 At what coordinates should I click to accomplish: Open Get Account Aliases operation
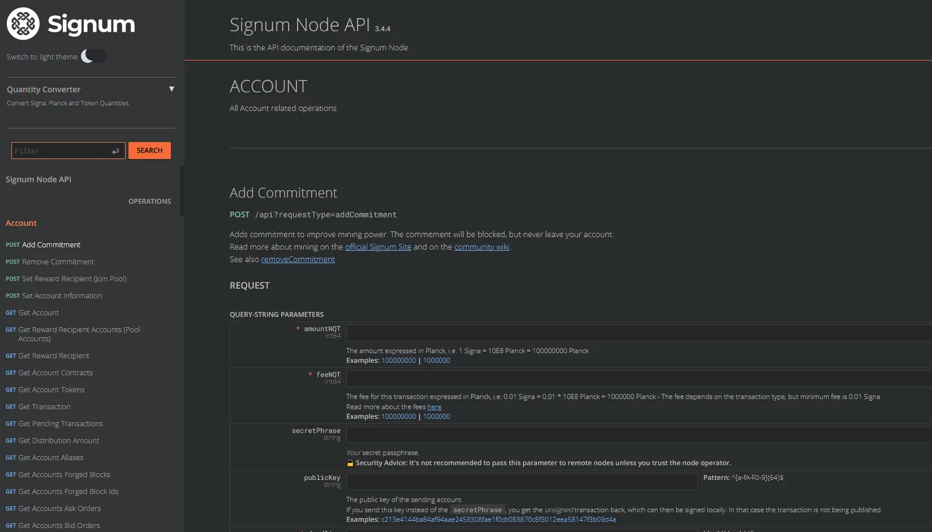coord(45,457)
